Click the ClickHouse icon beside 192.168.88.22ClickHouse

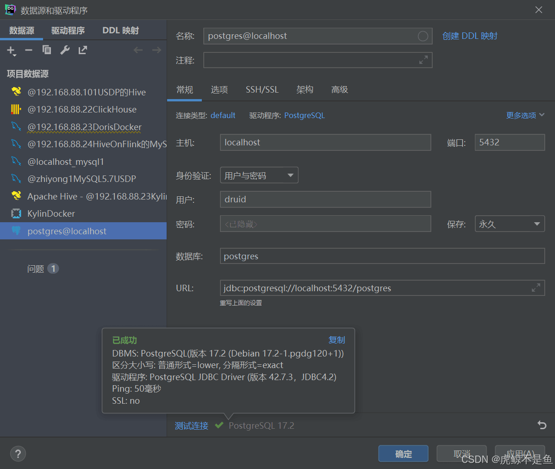16,109
